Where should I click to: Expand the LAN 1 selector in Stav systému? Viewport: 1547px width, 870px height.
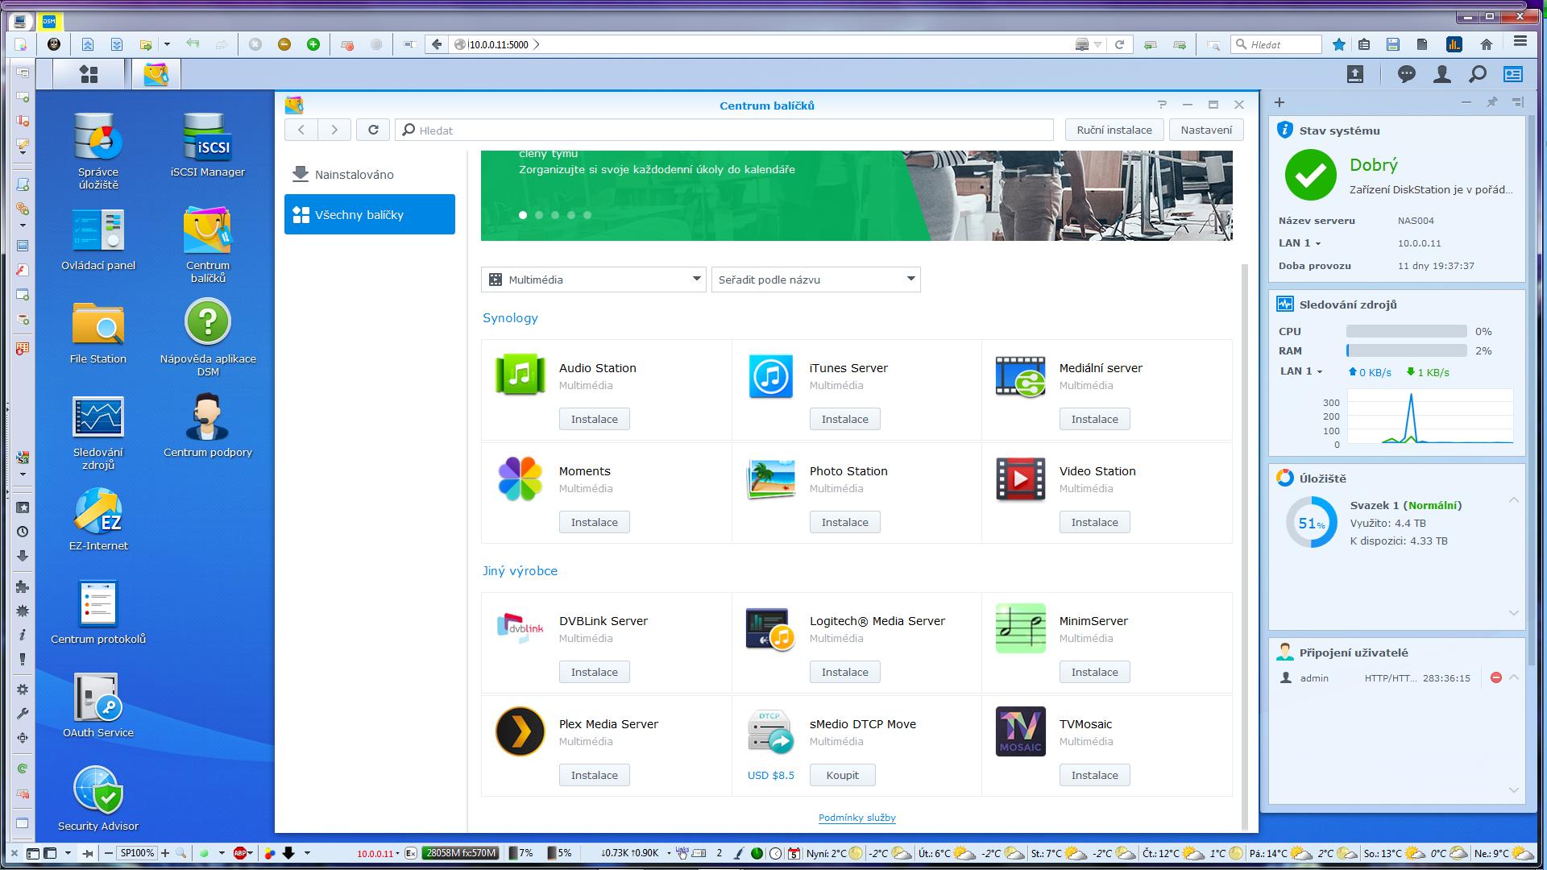pyautogui.click(x=1300, y=243)
